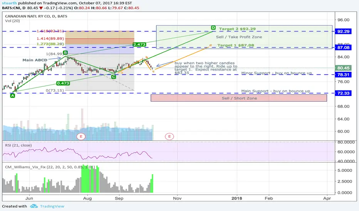Click the Main Support buy on bounce text
359x211 pixels.
(276, 91)
